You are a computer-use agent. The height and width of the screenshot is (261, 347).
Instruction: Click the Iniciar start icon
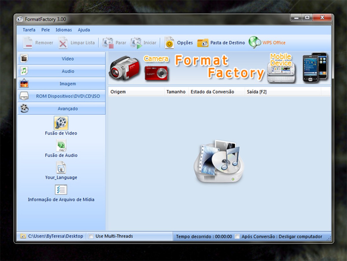[x=136, y=43]
